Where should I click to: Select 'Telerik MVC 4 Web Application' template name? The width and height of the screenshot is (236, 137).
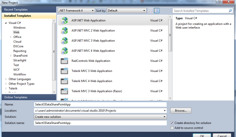[x=92, y=81]
